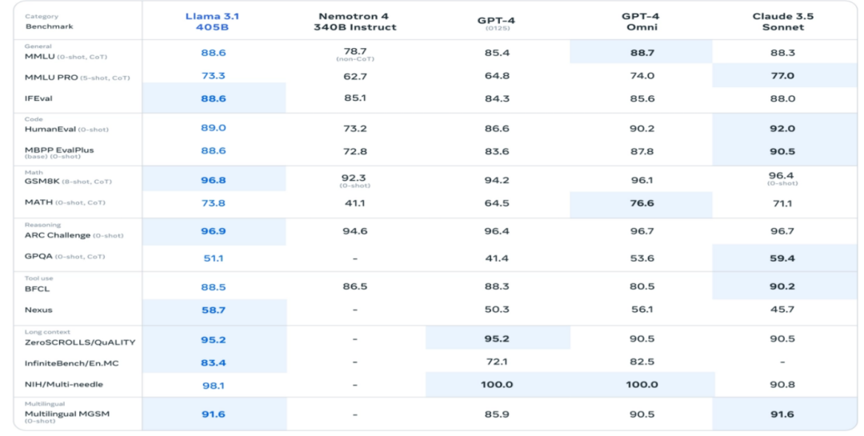
Task: Click GPT-4 Omni's InfiniteBench score 82.5
Action: coord(642,362)
